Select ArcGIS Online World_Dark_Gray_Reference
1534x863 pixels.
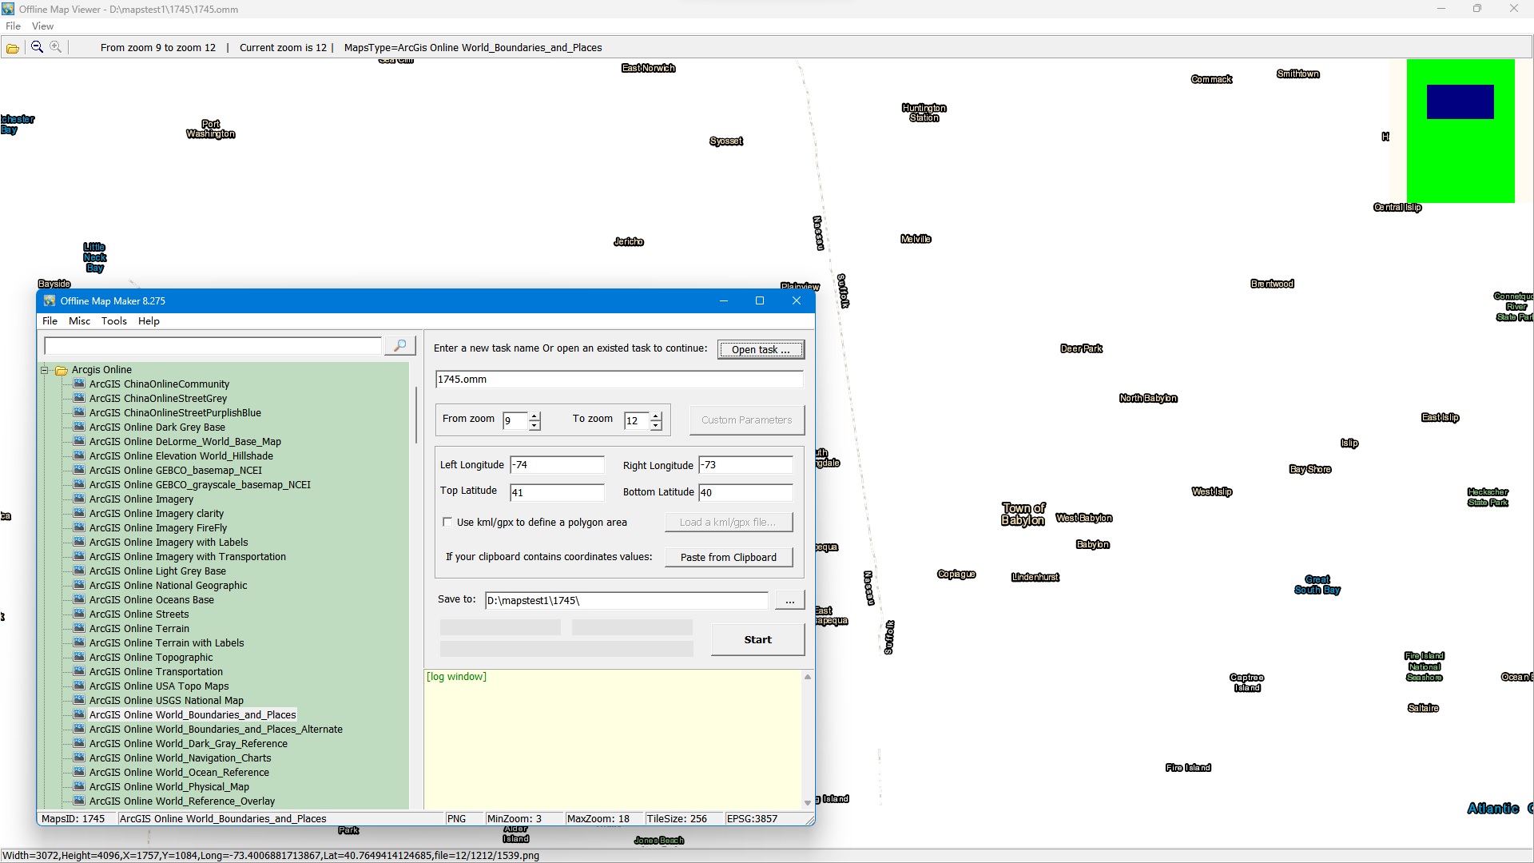pyautogui.click(x=189, y=743)
